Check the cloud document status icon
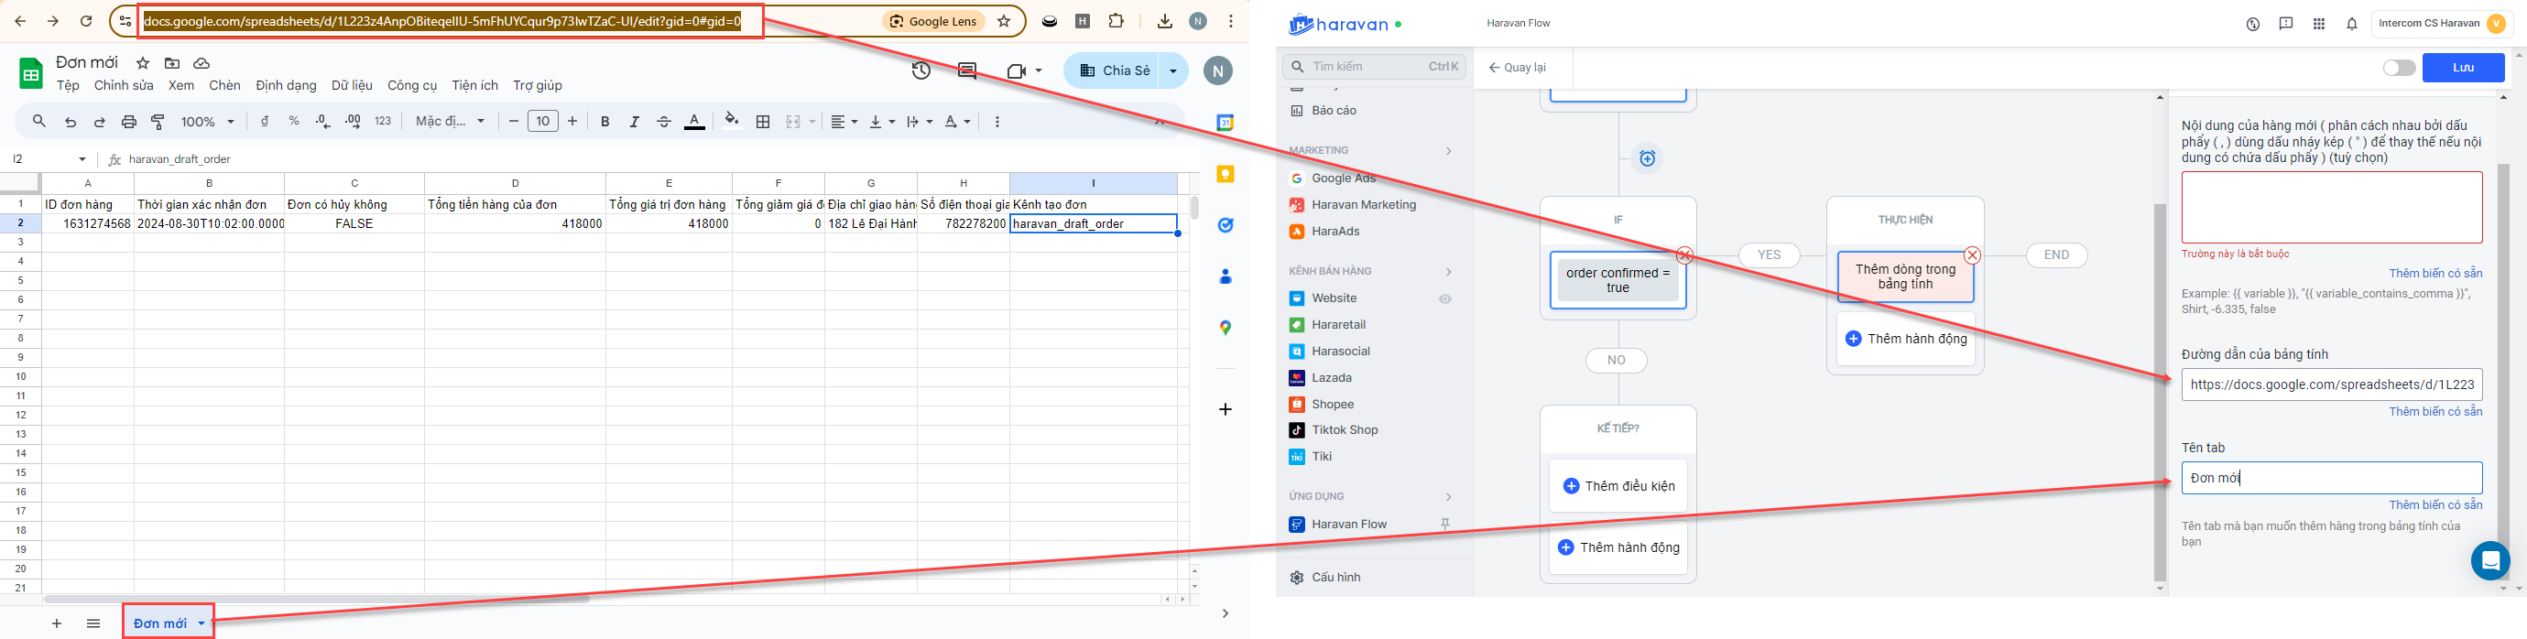Image resolution: width=2527 pixels, height=639 pixels. click(x=202, y=63)
